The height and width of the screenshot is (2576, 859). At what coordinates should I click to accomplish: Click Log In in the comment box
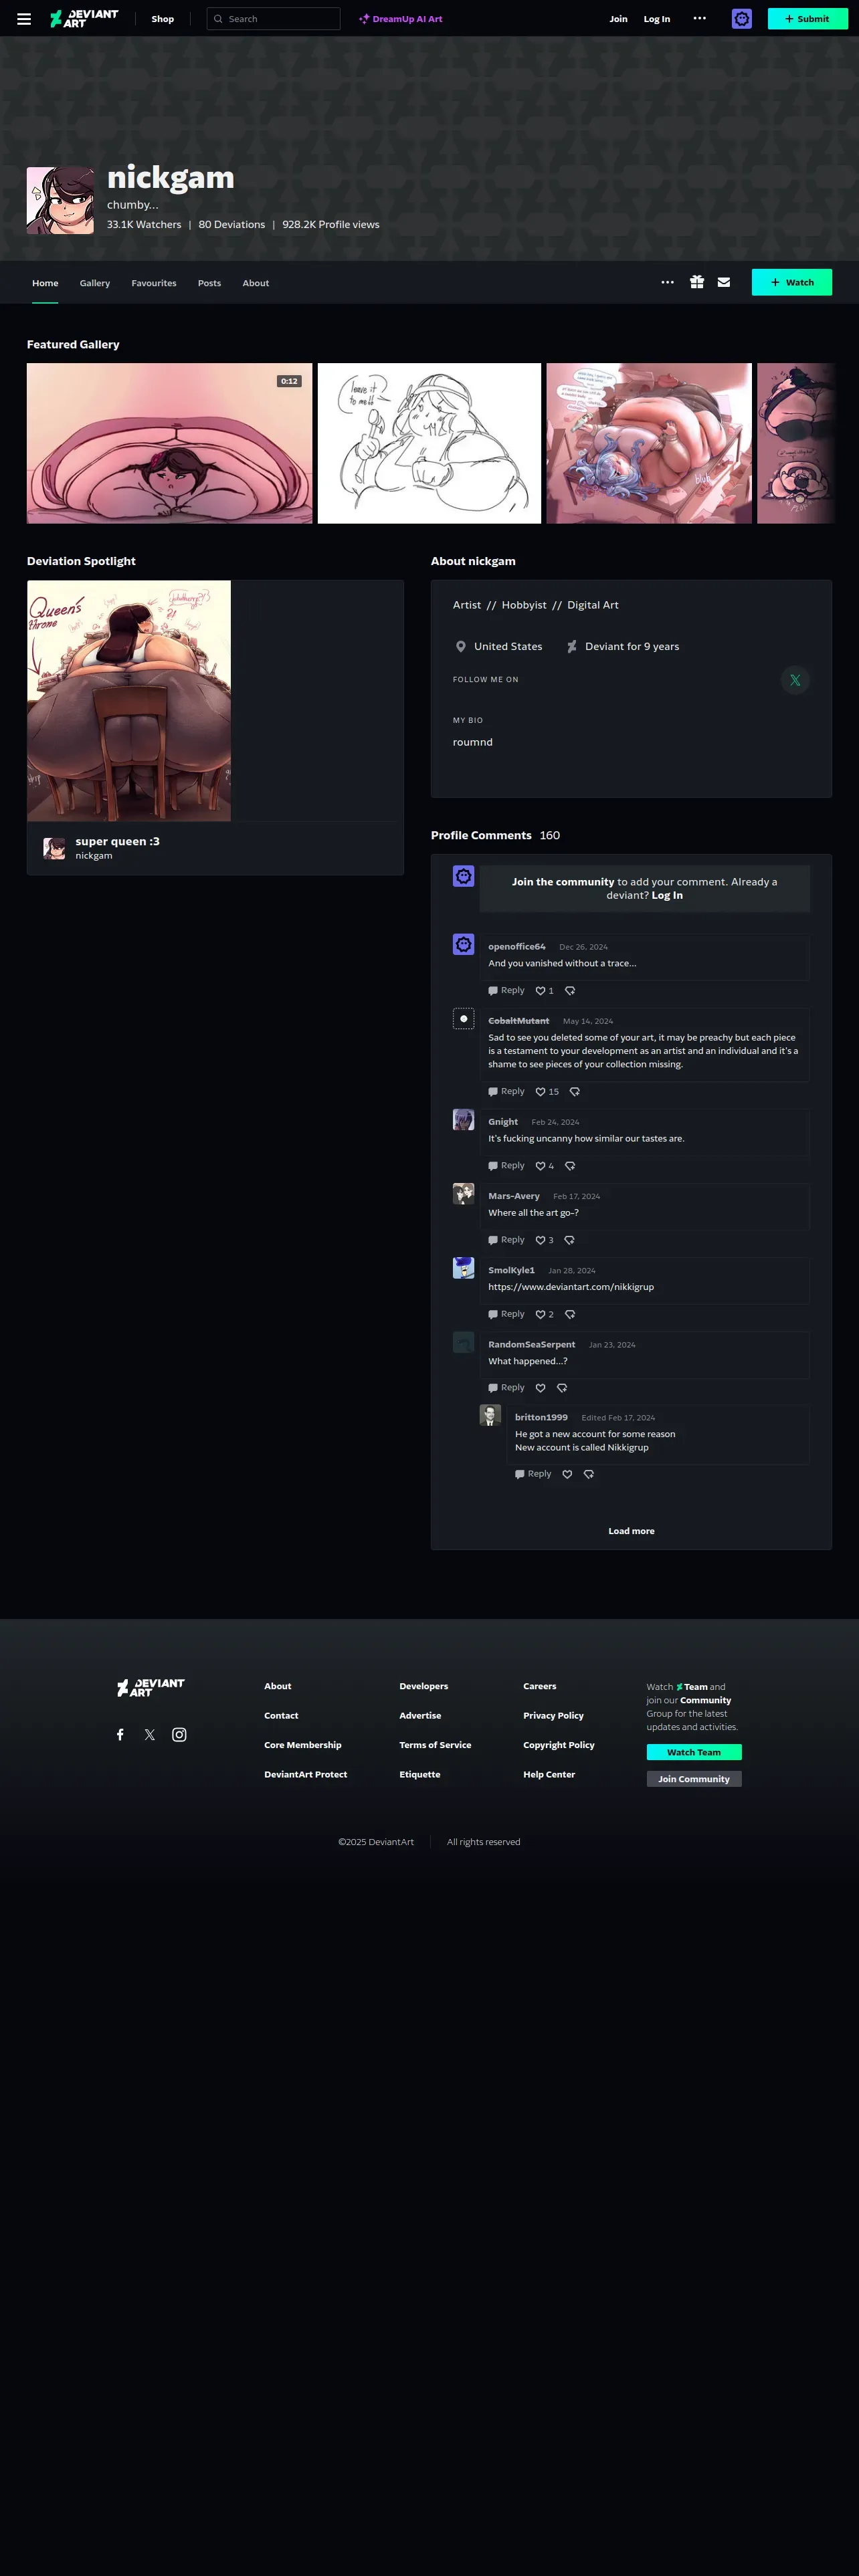(x=667, y=895)
